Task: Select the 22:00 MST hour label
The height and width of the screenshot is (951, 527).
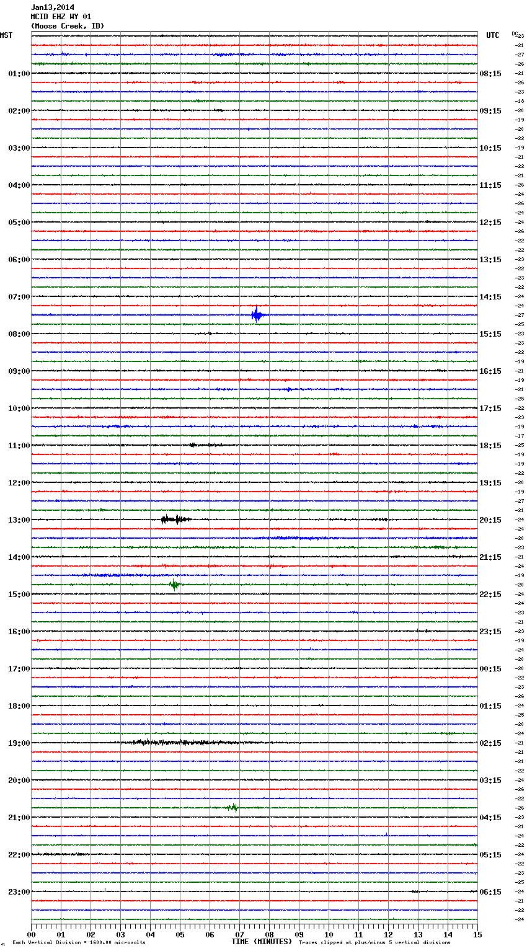Action: coord(19,855)
